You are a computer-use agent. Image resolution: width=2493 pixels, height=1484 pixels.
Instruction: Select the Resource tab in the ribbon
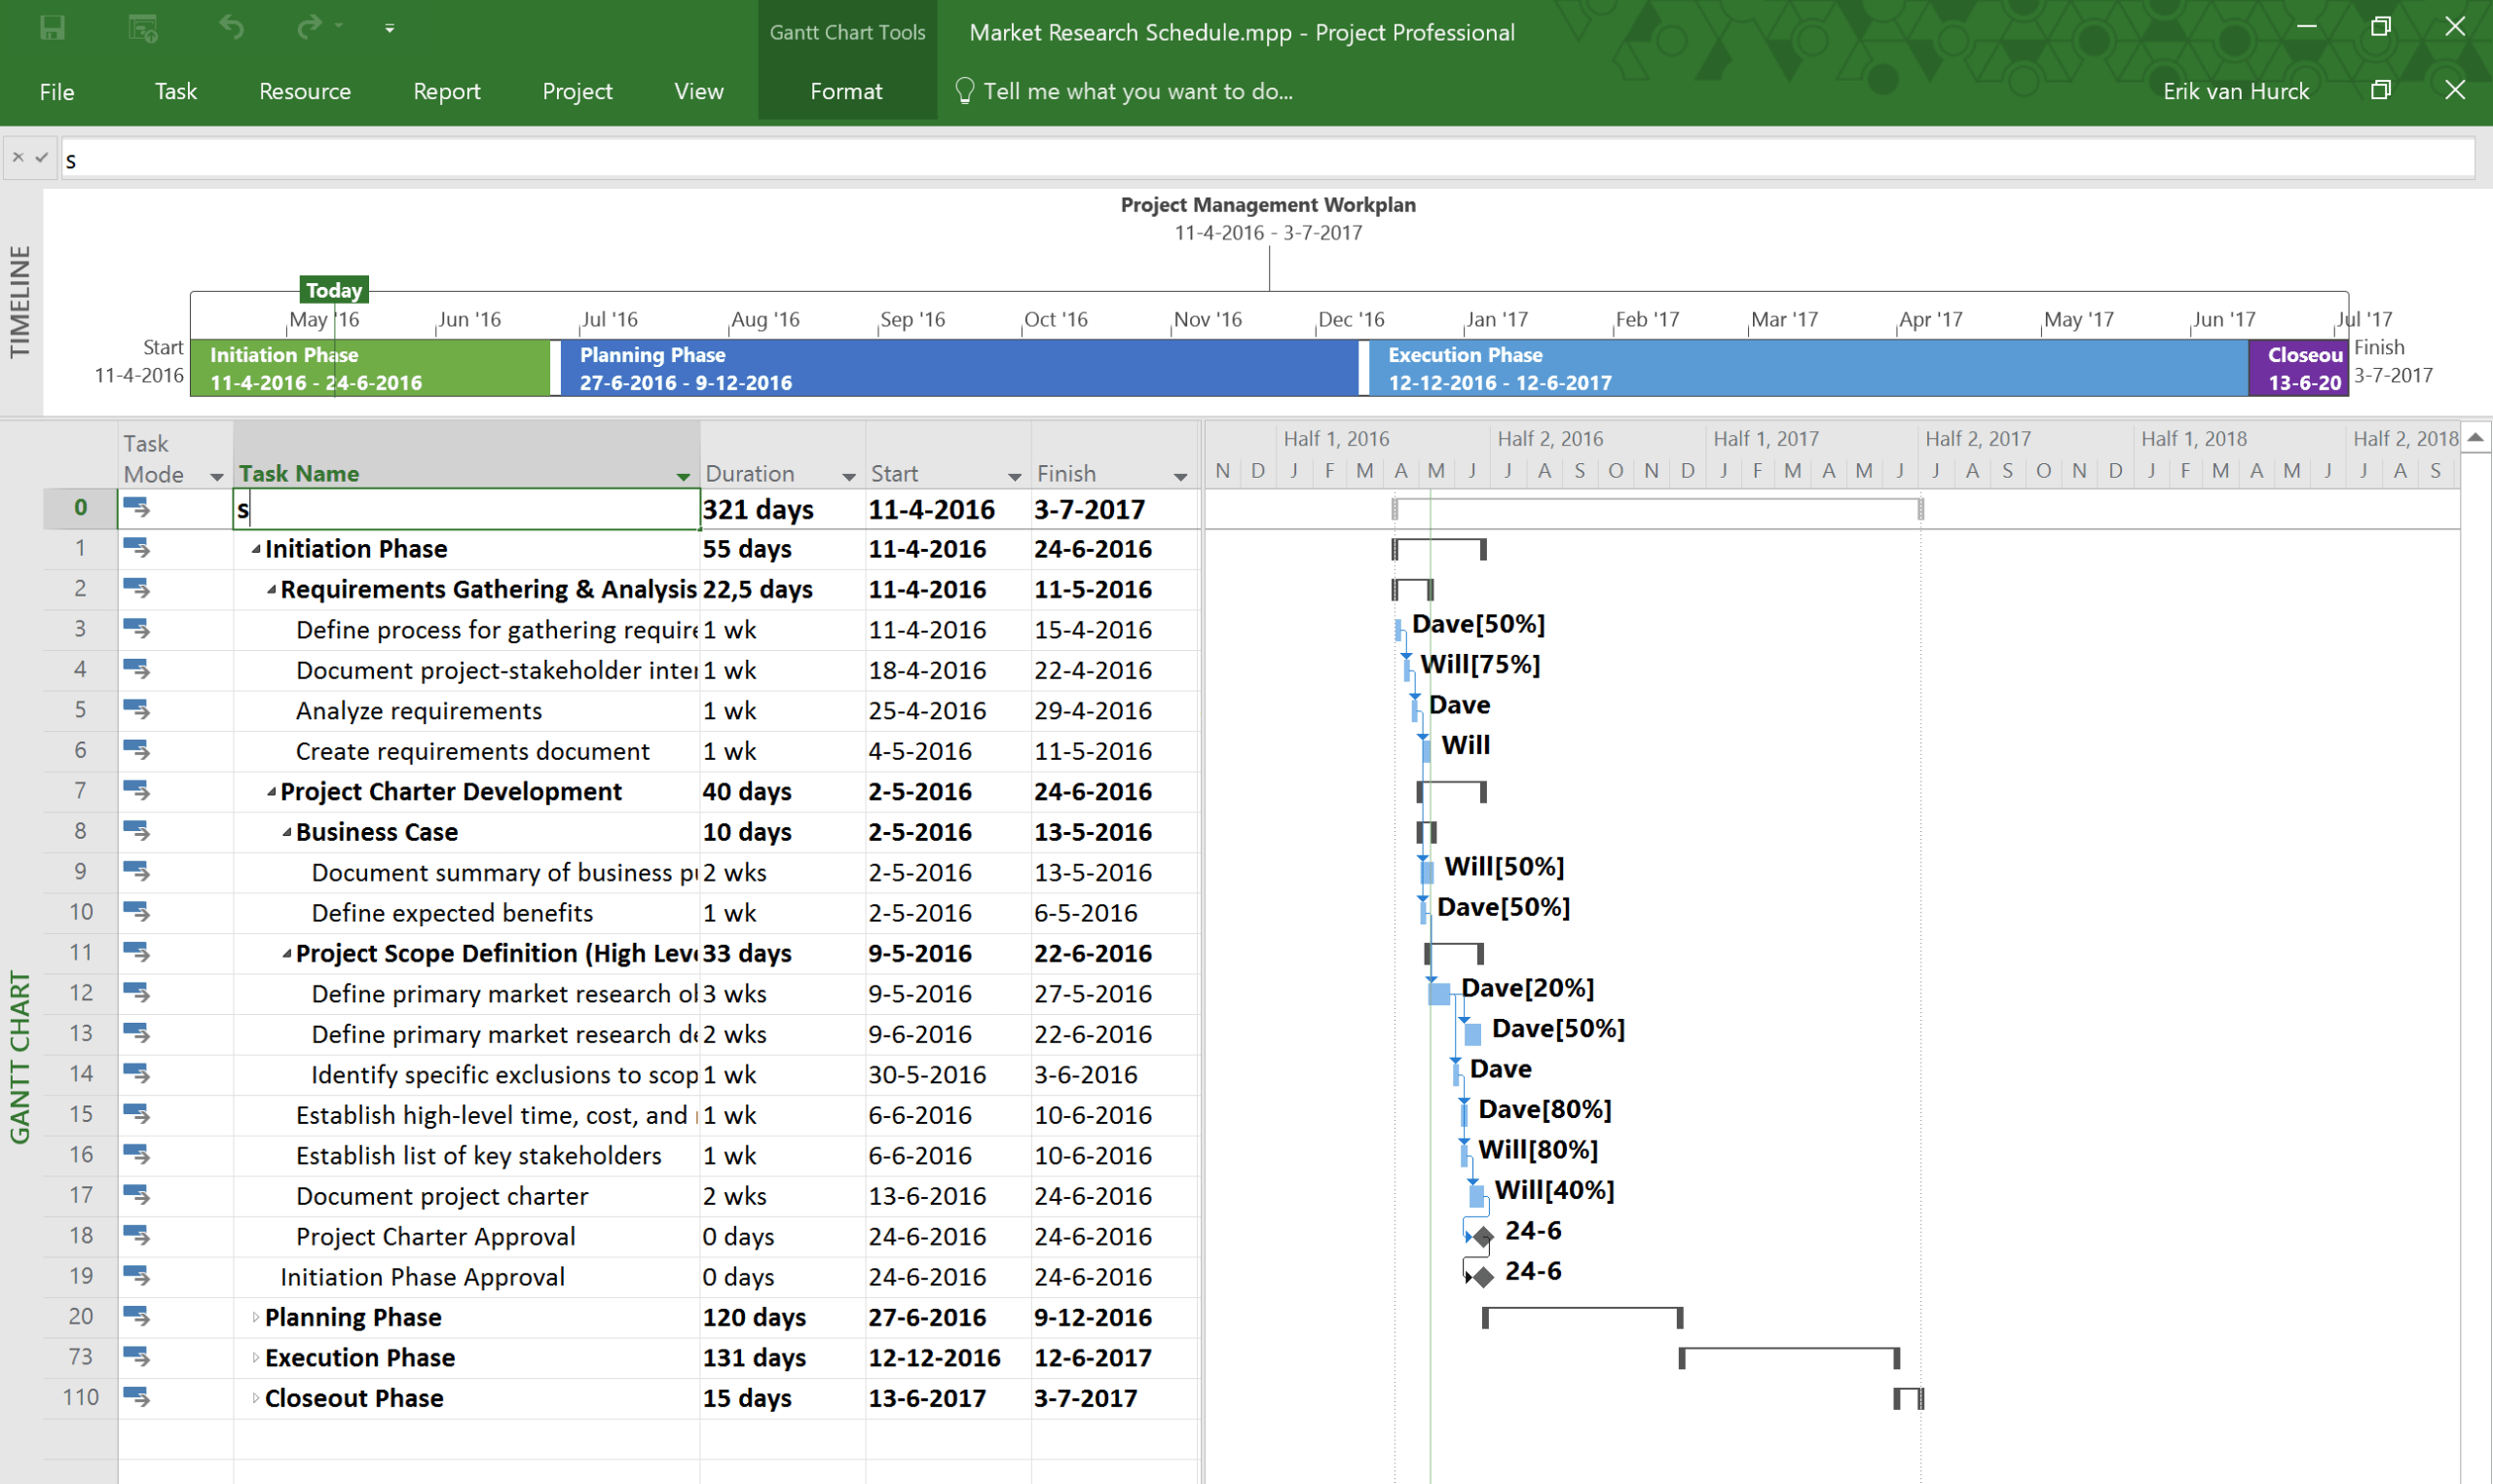304,89
